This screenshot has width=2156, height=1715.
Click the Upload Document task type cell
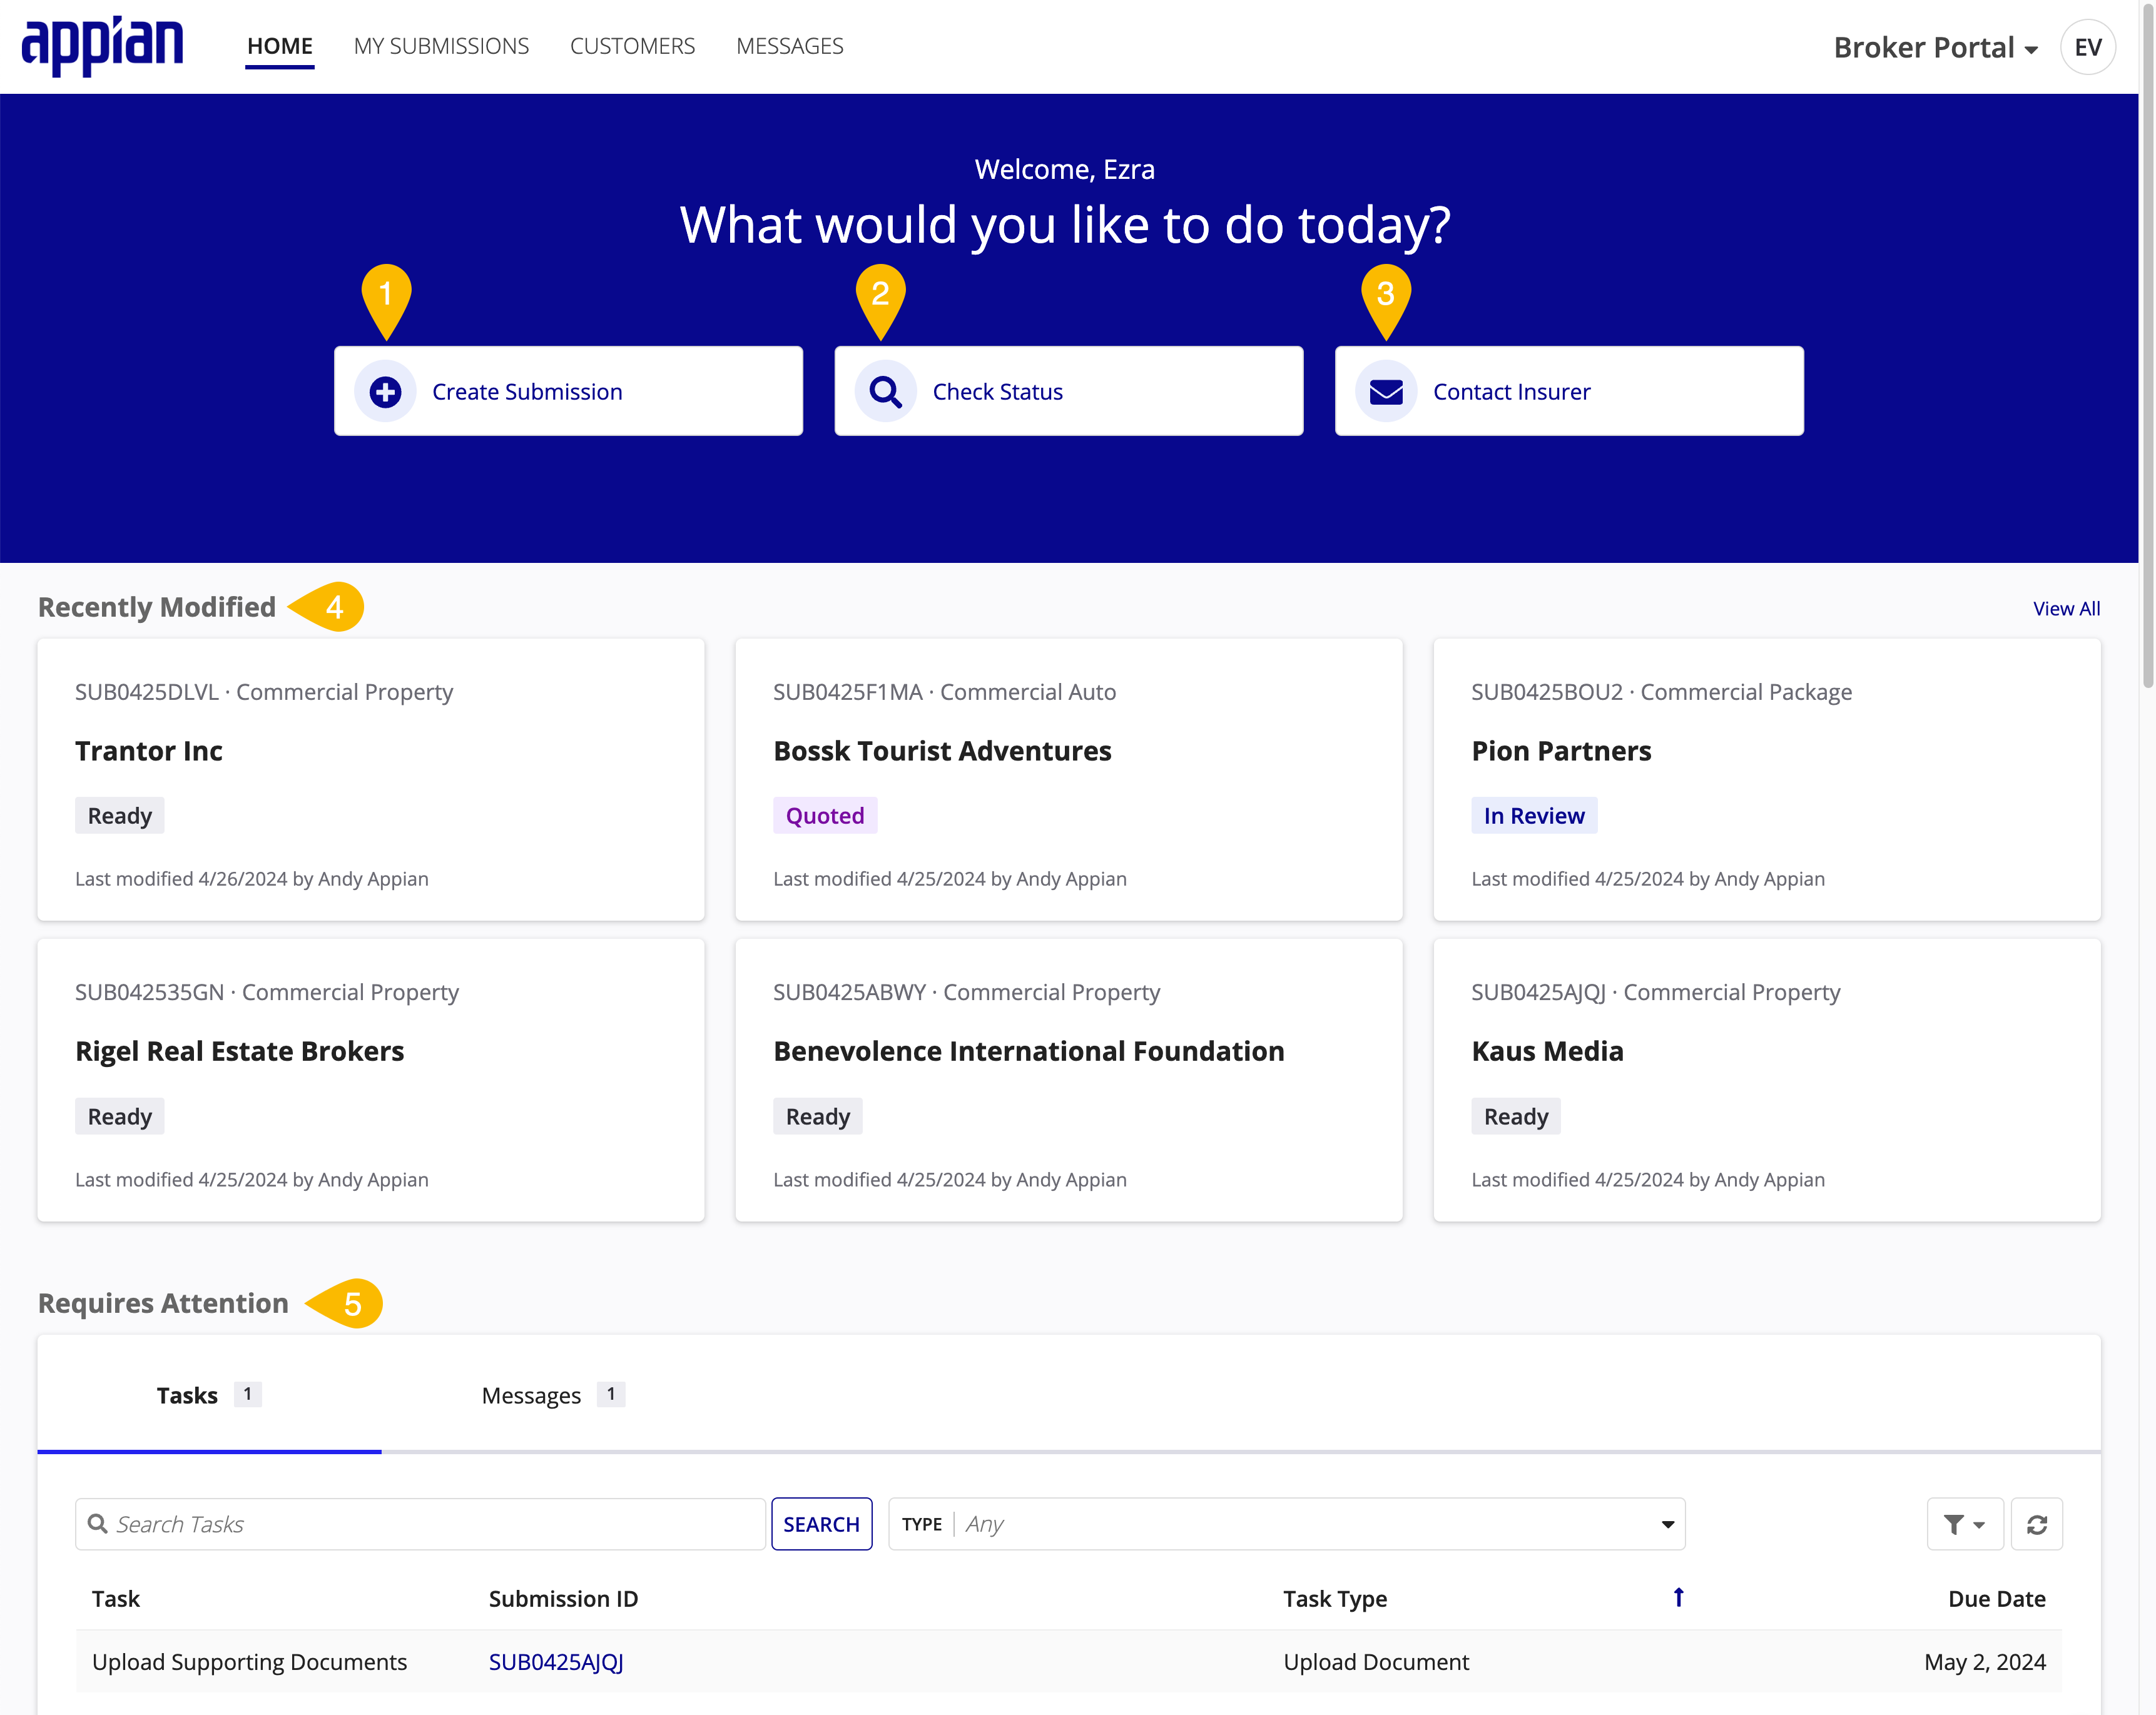1376,1662
